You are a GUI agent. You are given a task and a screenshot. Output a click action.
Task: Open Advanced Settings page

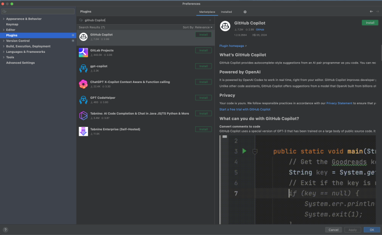pos(20,63)
